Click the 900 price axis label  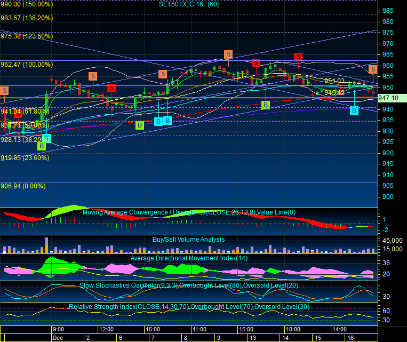click(388, 196)
